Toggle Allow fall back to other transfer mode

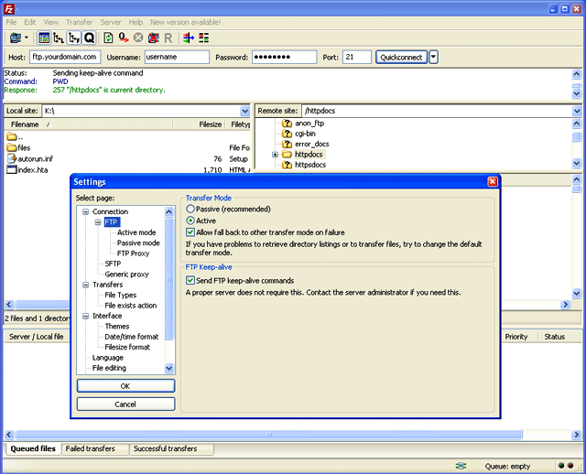[x=190, y=232]
